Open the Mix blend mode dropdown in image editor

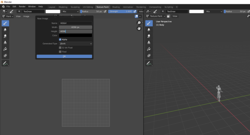tap(70, 11)
